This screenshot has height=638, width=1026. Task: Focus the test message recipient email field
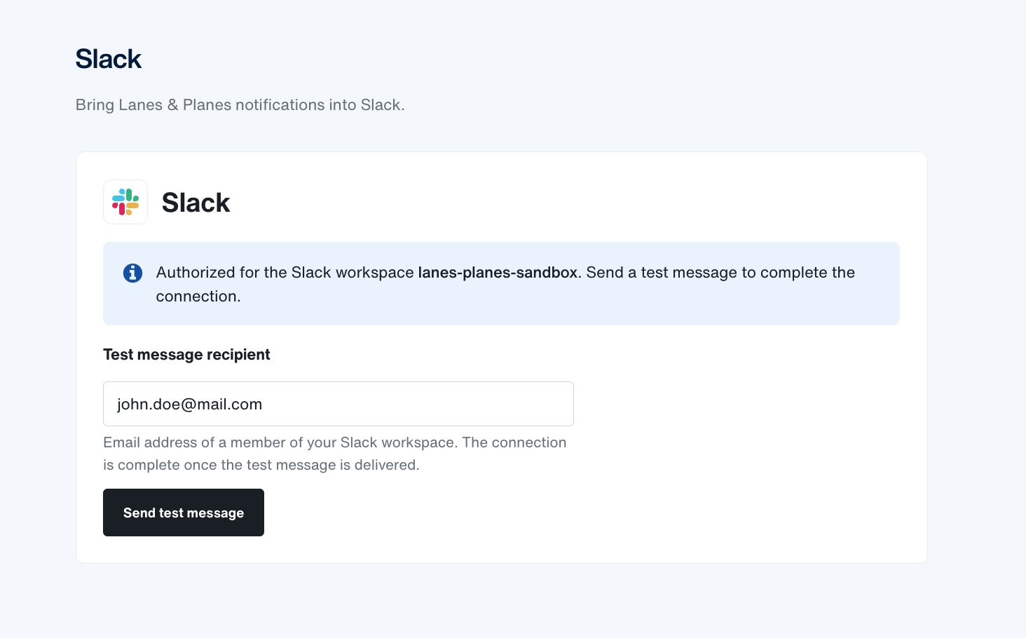[338, 404]
